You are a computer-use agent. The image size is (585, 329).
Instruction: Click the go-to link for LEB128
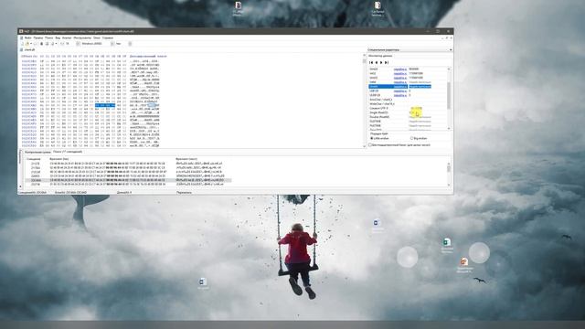tap(400, 91)
